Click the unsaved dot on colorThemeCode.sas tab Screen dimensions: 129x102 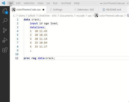[43, 10]
